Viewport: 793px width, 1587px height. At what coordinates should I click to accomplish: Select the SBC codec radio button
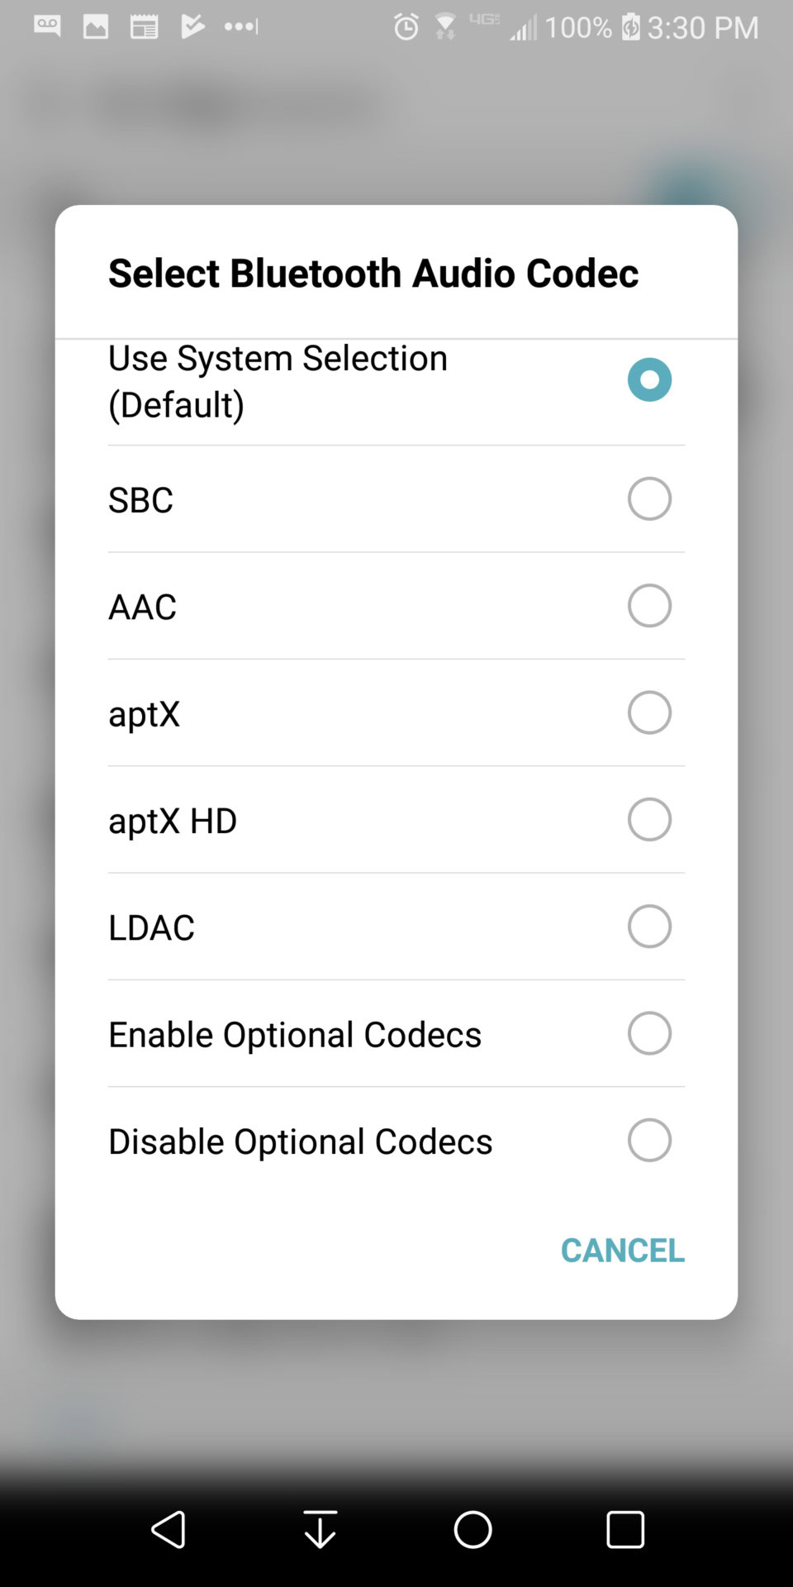pos(649,499)
